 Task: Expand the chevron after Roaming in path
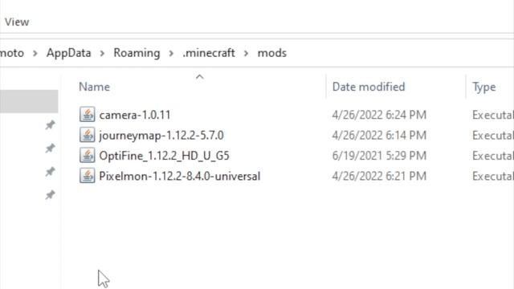[171, 53]
